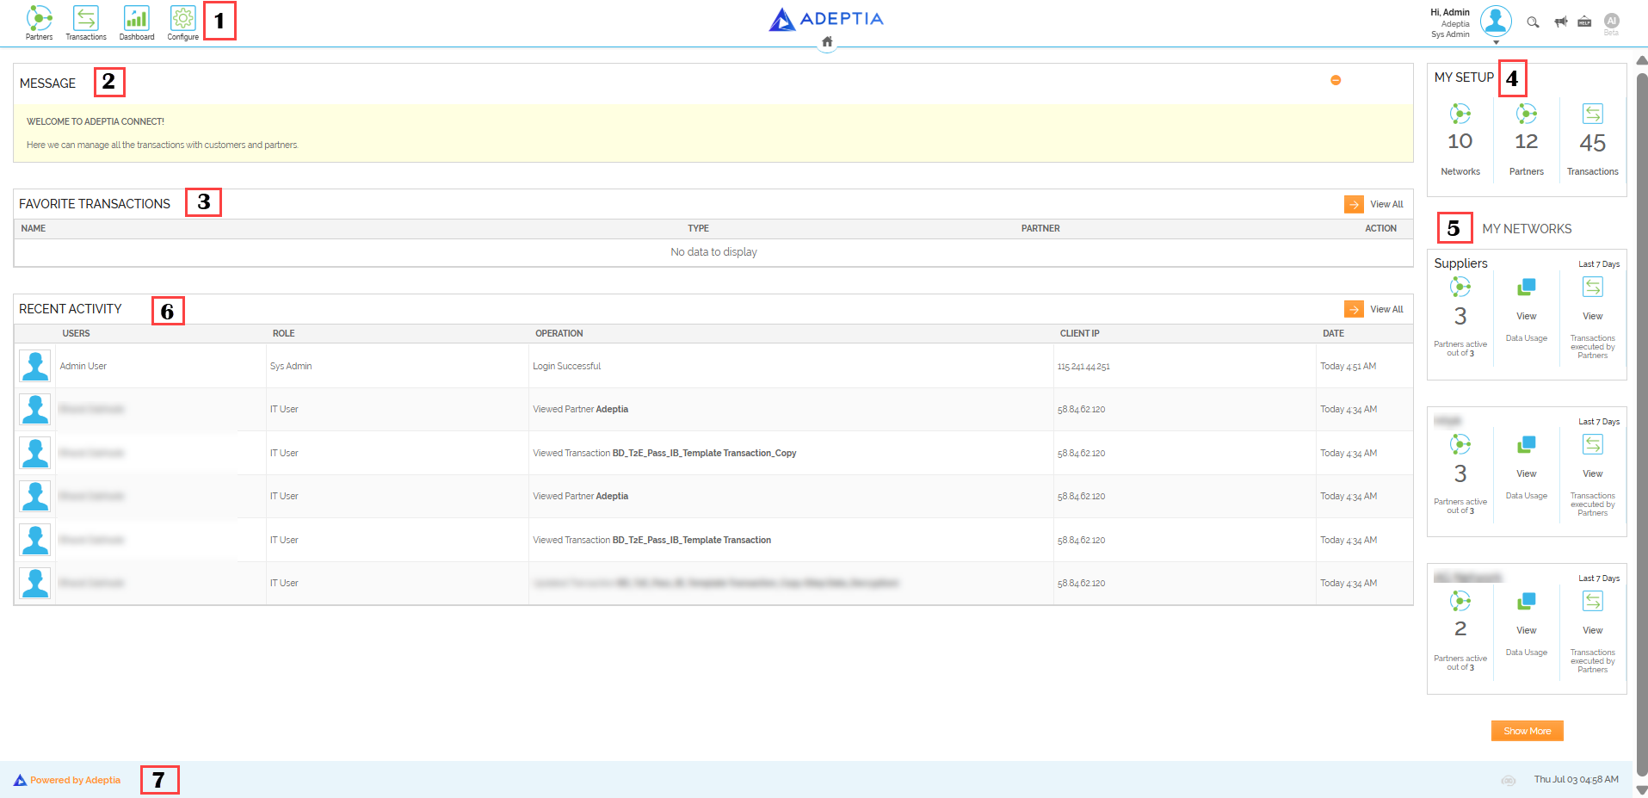Click IP address 115.241.44.251
Screen dimensions: 1648x798
(x=1083, y=367)
